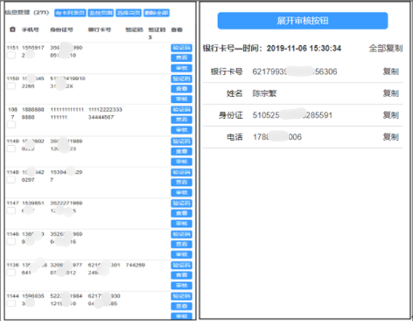Click 审核 button in row 1136
Image resolution: width=413 pixels, height=321 pixels.
182,285
